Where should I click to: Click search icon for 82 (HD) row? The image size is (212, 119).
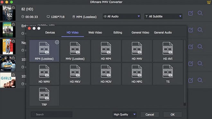[x=200, y=13]
